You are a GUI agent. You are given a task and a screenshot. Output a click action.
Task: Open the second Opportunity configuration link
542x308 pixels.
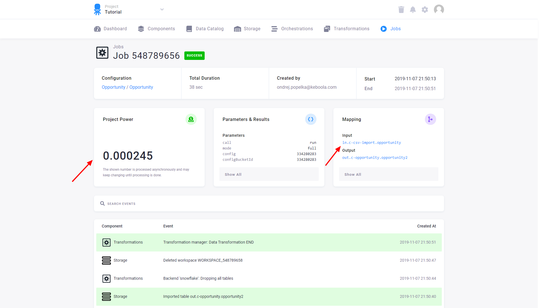(141, 87)
